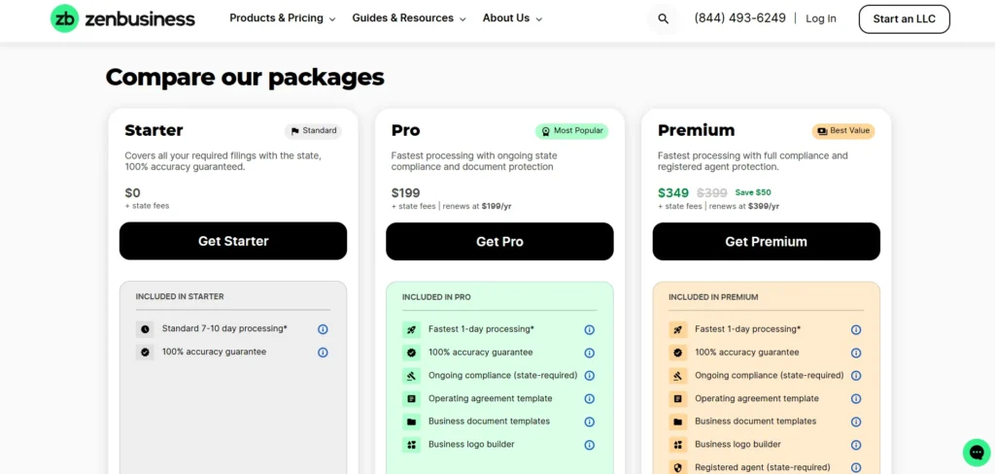Call the (844) 493-6249 phone link

click(739, 18)
